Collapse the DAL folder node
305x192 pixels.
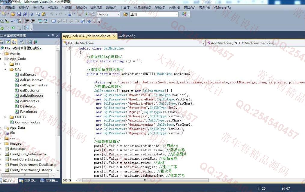(5, 69)
